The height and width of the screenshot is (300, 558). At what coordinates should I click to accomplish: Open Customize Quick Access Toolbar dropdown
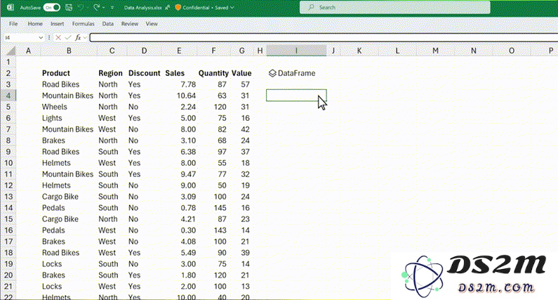point(112,8)
